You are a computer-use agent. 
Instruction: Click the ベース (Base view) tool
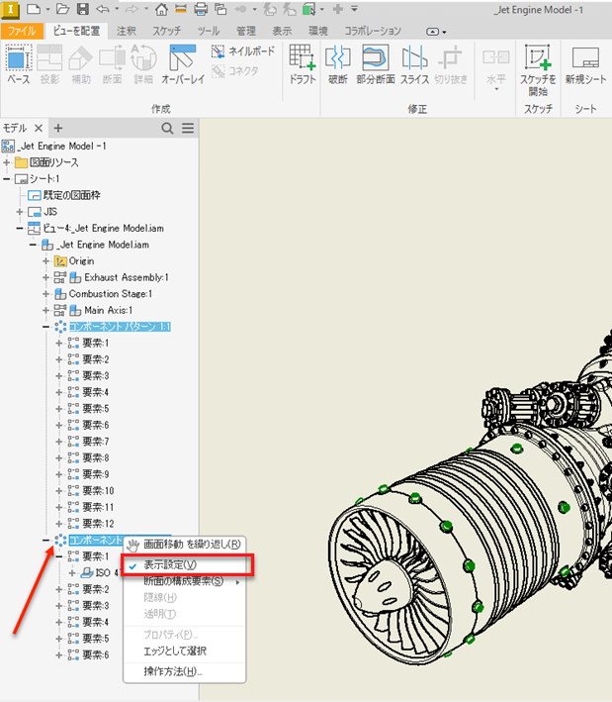click(19, 65)
